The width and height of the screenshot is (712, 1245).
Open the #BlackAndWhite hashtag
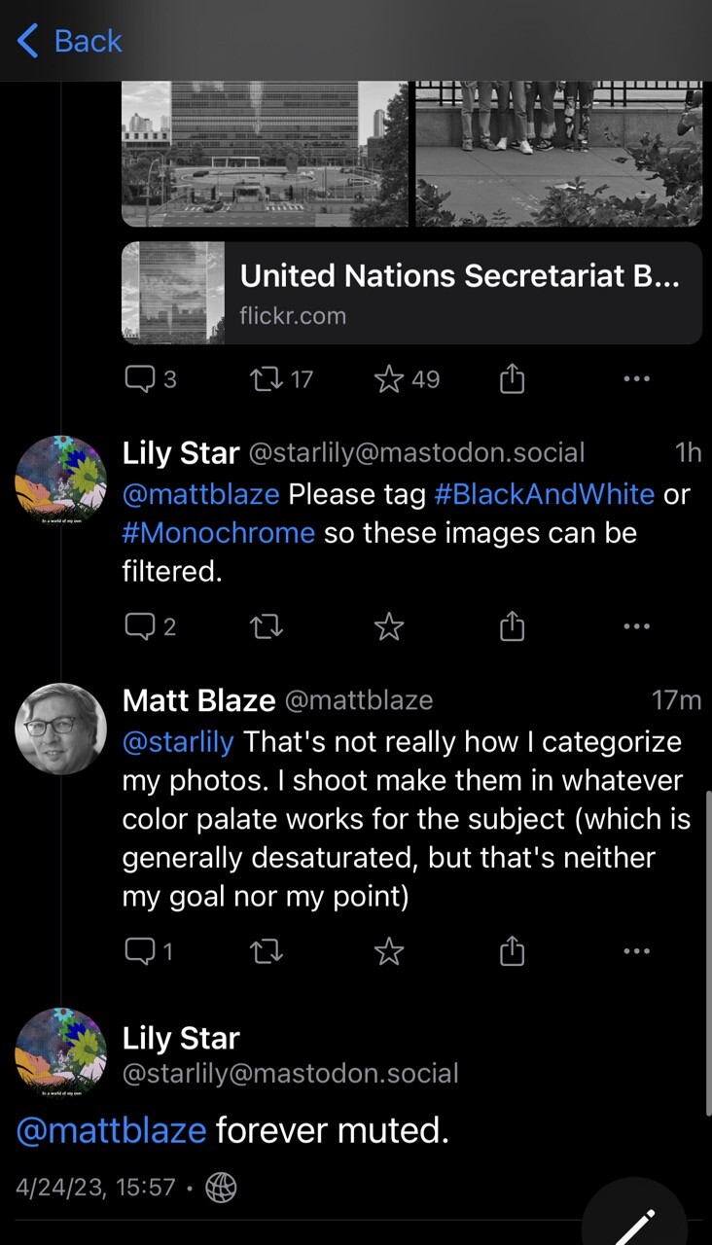coord(544,494)
